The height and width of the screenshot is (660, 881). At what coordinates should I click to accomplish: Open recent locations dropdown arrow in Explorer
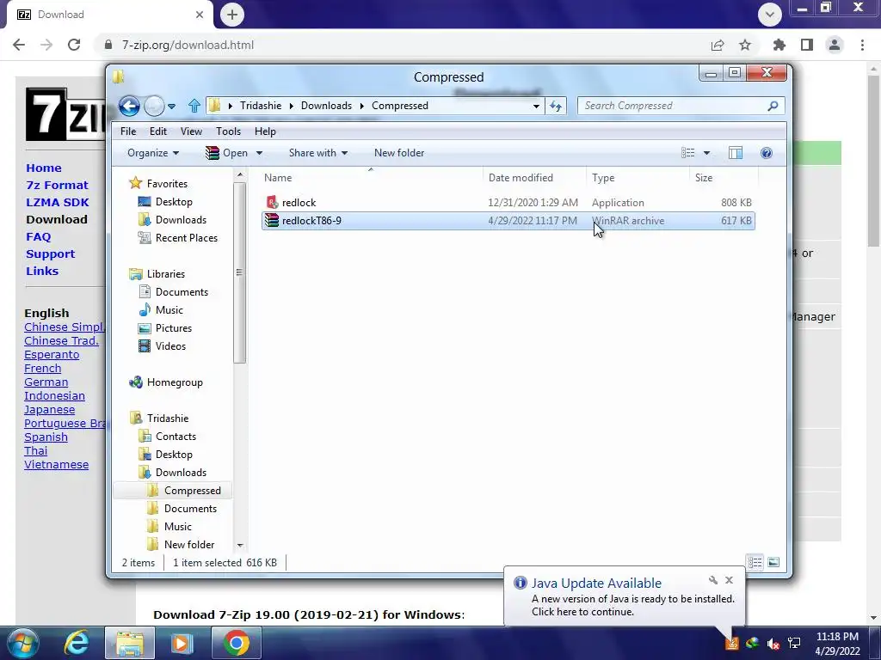(172, 106)
